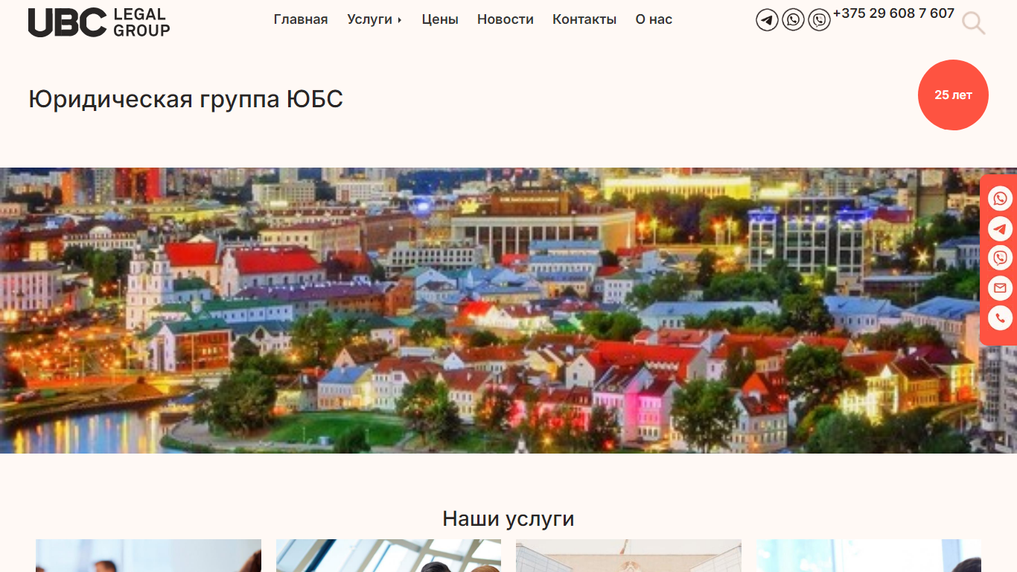Open the search magnifier icon

973,23
